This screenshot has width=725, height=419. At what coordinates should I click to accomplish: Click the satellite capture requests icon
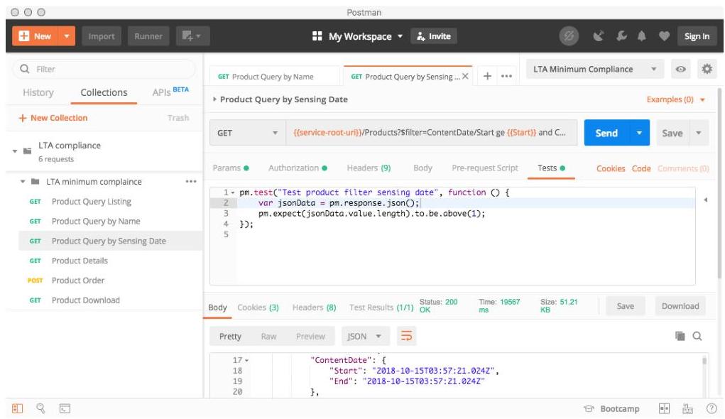coord(599,36)
